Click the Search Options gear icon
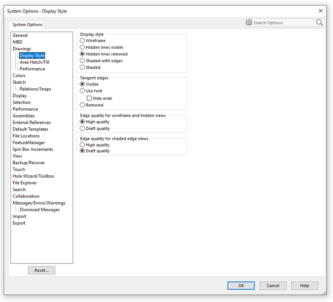333x302 pixels. (249, 22)
